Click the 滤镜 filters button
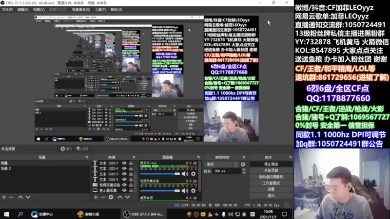The height and width of the screenshot is (219, 390). pyautogui.click(x=82, y=149)
